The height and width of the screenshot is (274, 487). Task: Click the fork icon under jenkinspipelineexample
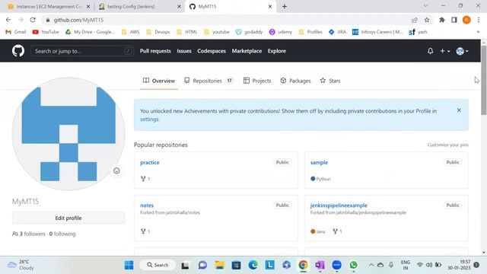(x=335, y=231)
